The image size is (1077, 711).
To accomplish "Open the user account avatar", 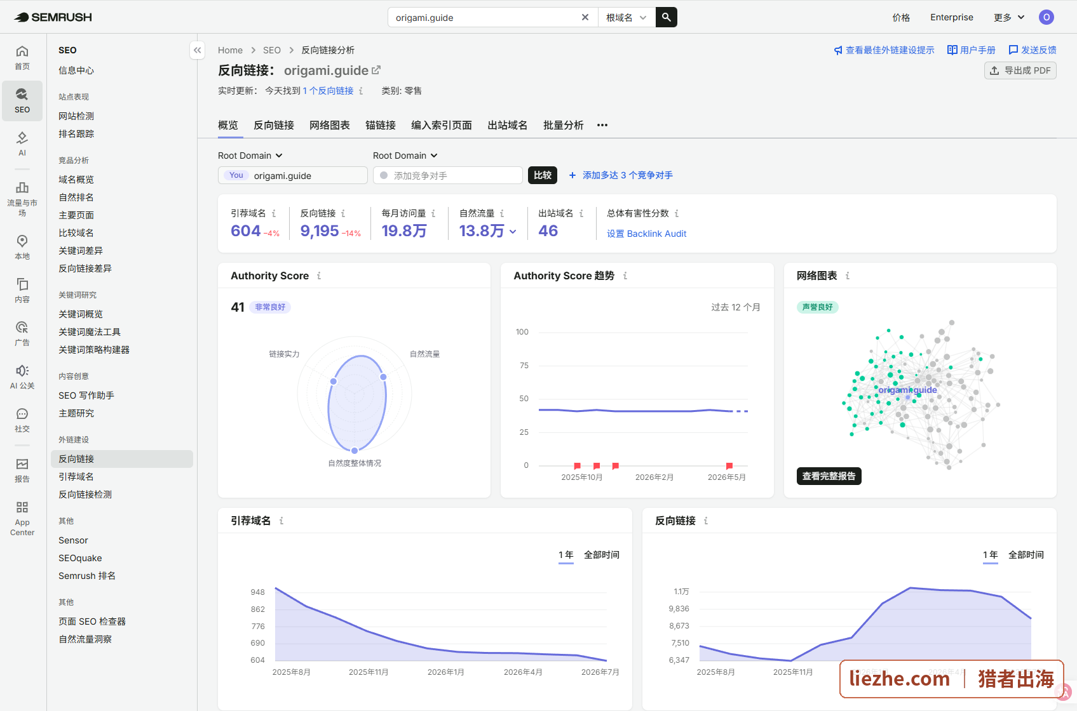I will point(1046,17).
